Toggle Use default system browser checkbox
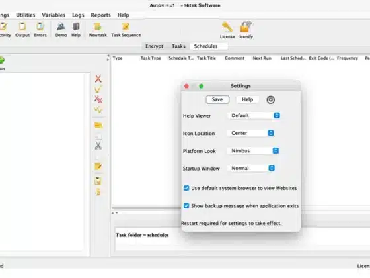Image resolution: width=370 pixels, height=278 pixels. pyautogui.click(x=186, y=188)
